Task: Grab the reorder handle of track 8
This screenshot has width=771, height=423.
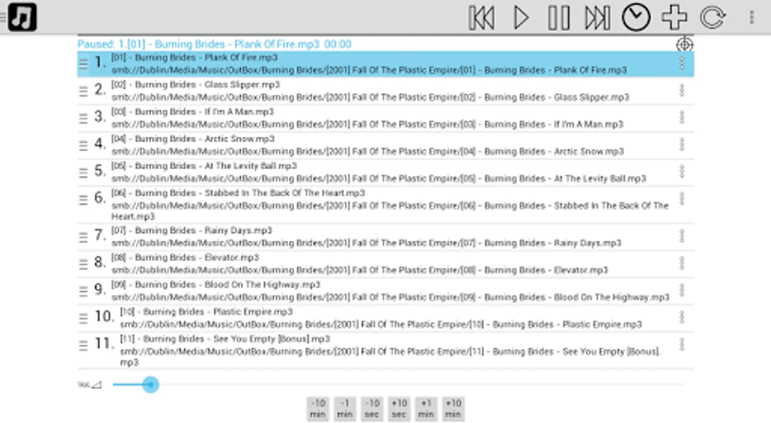Action: click(x=83, y=264)
